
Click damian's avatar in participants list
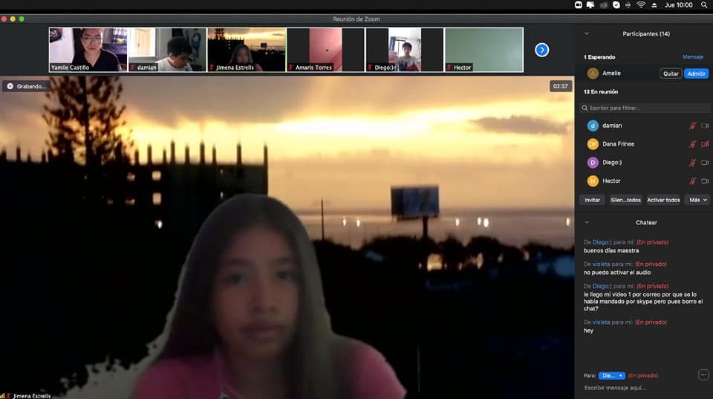click(x=593, y=126)
